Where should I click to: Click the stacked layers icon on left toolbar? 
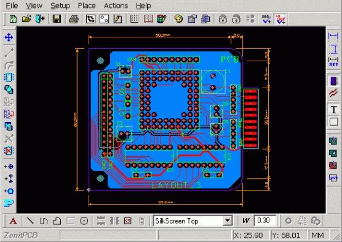point(9,126)
